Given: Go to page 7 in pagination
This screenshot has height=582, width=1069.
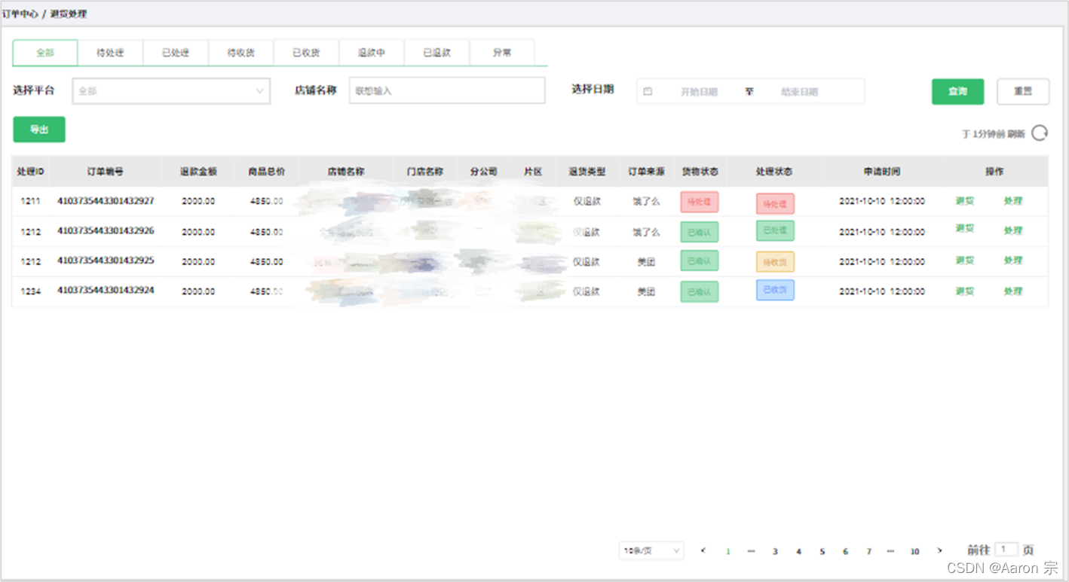Looking at the screenshot, I should tap(868, 551).
